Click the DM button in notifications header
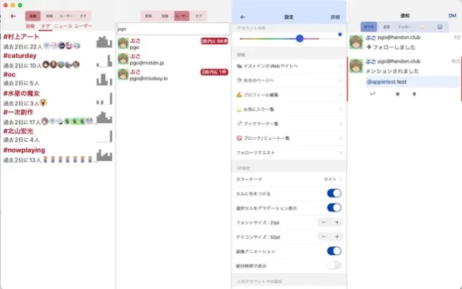 pos(450,15)
